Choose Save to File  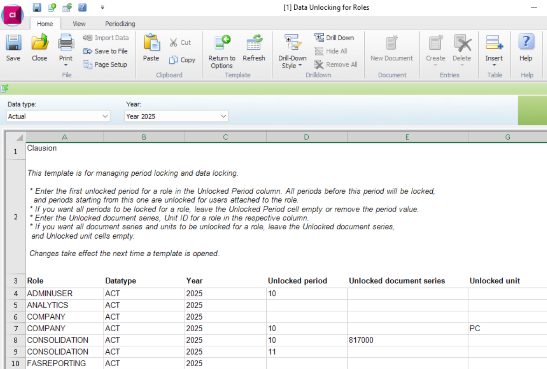tap(105, 51)
